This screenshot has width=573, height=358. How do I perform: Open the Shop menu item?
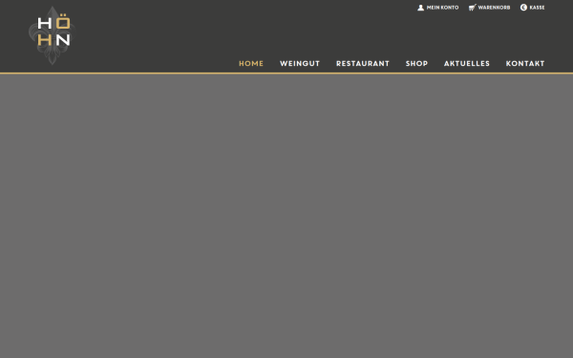click(416, 64)
